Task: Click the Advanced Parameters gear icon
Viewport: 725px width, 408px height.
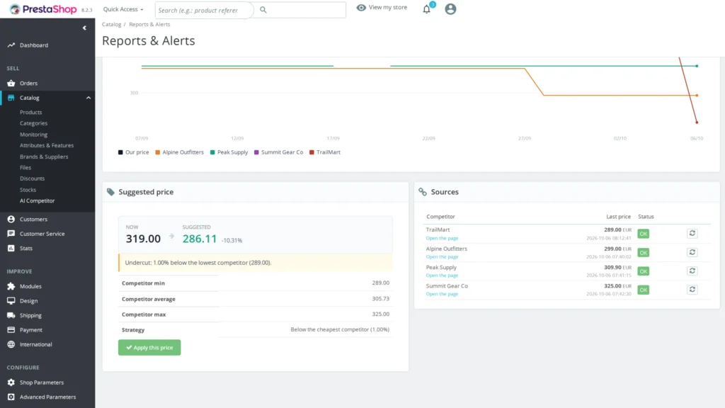Action: click(x=11, y=397)
